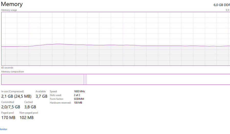This screenshot has height=134, width=230.
Task: Click the 6,0 GB DDR capacity label
Action: tap(221, 5)
